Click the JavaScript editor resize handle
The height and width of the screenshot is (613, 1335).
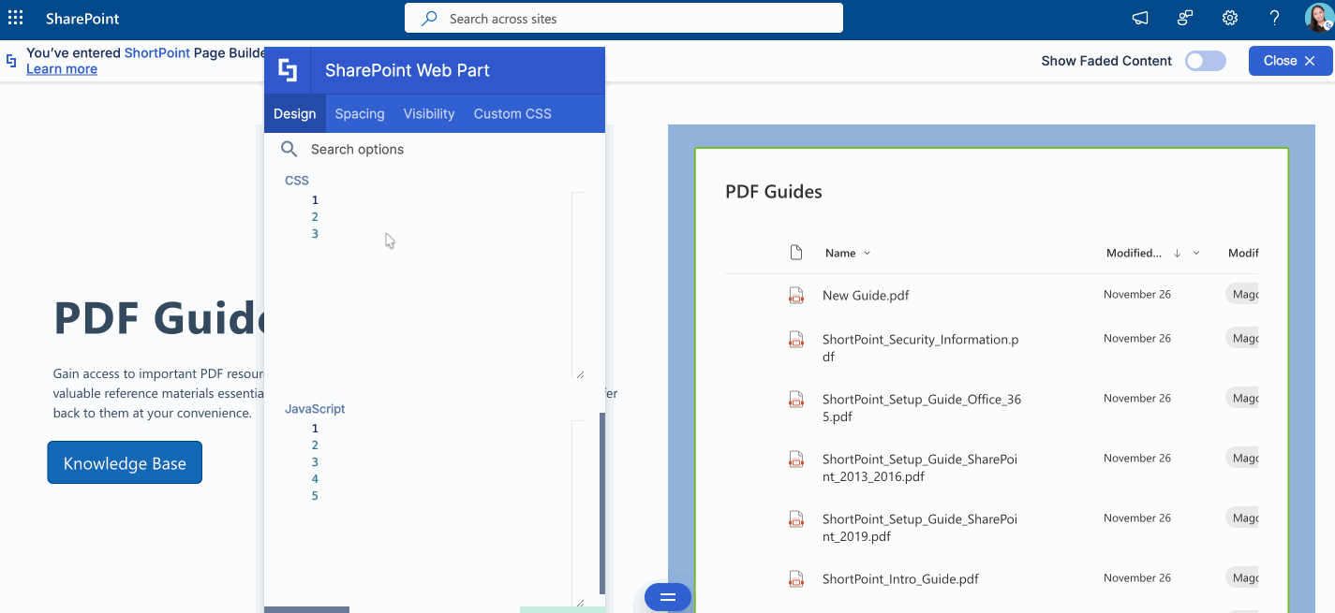[x=580, y=603]
